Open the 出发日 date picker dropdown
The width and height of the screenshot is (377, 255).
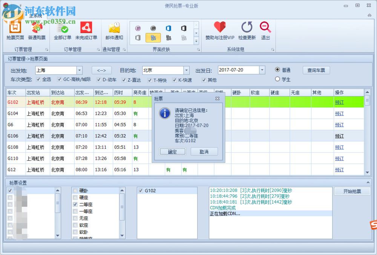[x=262, y=70]
